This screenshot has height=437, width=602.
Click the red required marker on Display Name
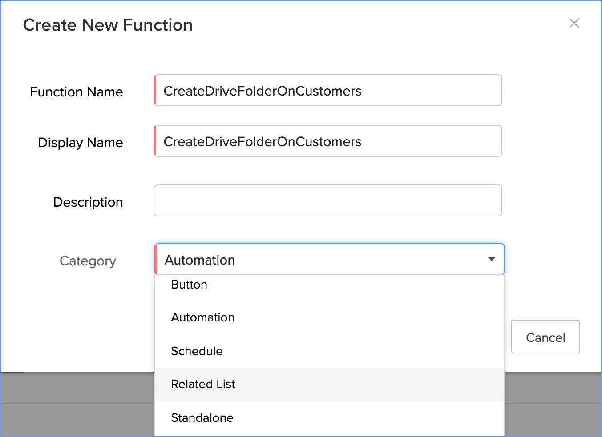tap(155, 141)
